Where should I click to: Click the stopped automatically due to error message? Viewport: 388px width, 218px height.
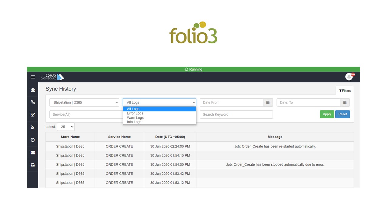pos(275,165)
